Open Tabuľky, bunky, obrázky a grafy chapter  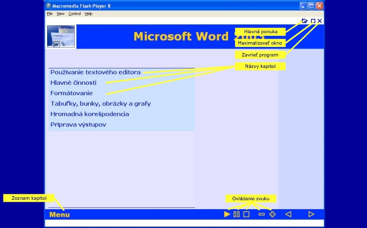[101, 104]
